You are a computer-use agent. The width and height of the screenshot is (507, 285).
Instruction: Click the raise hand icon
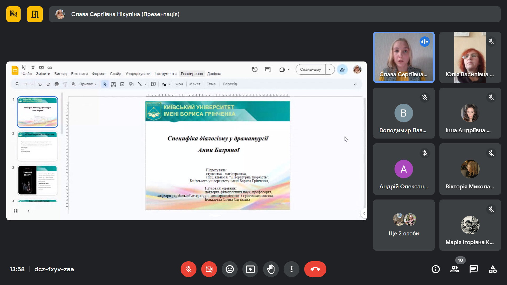point(271,269)
